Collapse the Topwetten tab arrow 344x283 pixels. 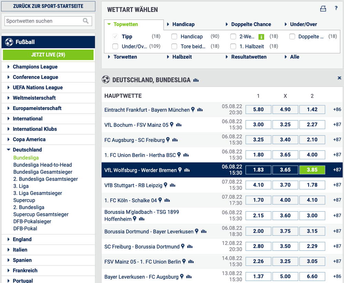coord(109,24)
